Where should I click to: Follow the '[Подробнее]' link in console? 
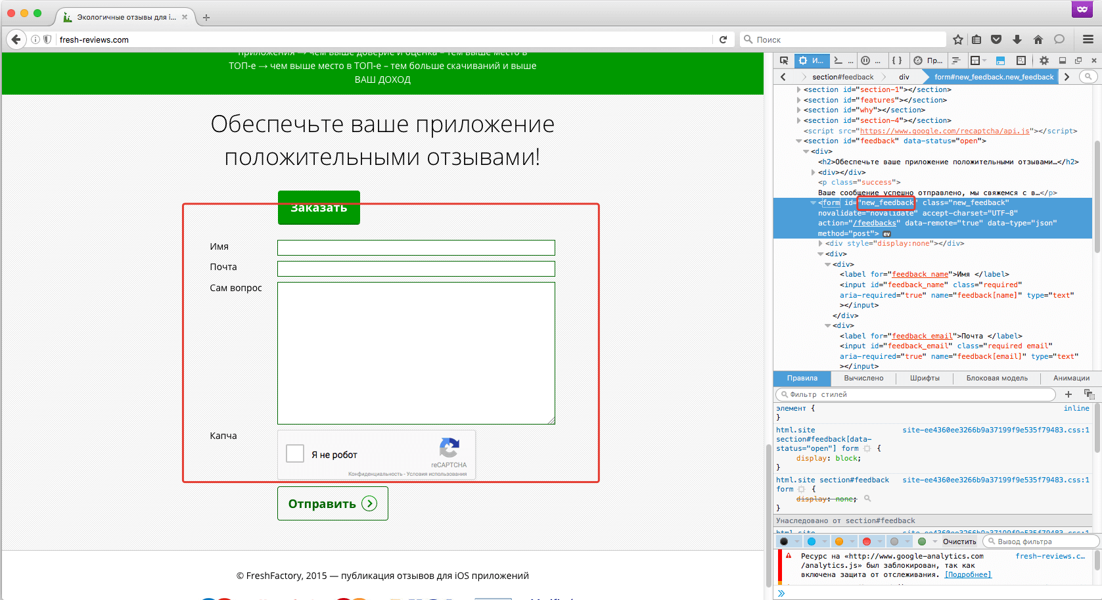tap(968, 574)
